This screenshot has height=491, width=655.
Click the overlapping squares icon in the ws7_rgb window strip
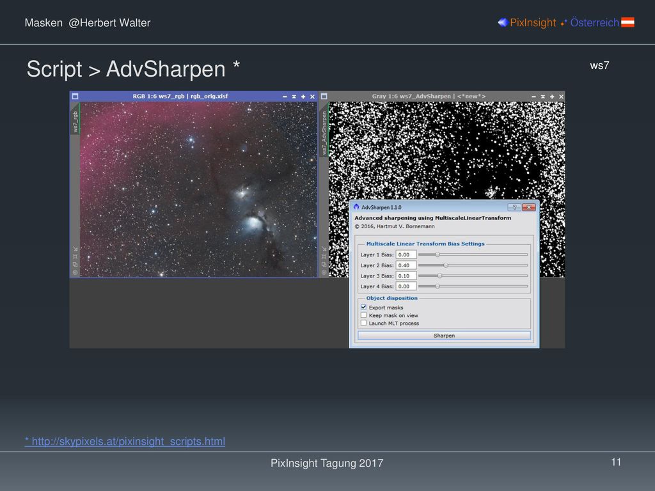(75, 264)
